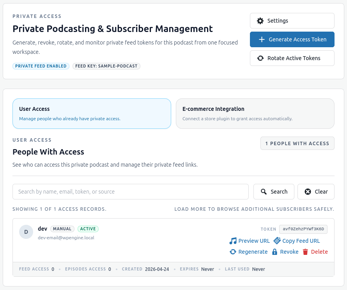Click the gear icon in Settings button
The width and height of the screenshot is (347, 290).
pyautogui.click(x=260, y=21)
